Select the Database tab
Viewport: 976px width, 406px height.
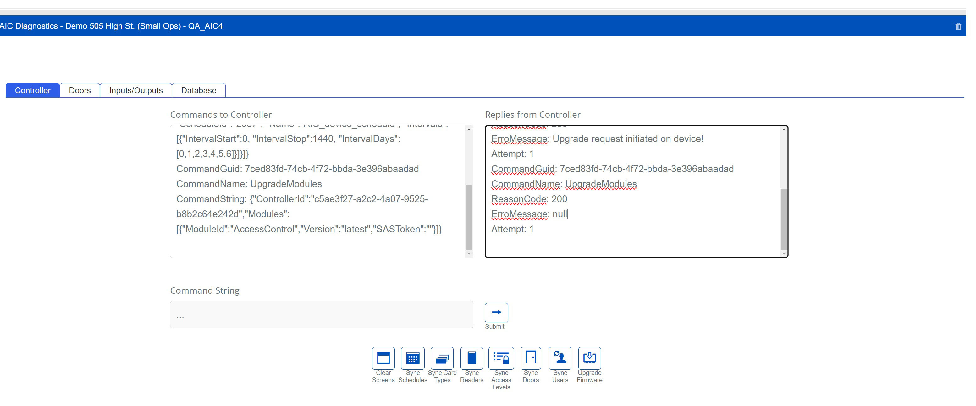tap(199, 90)
